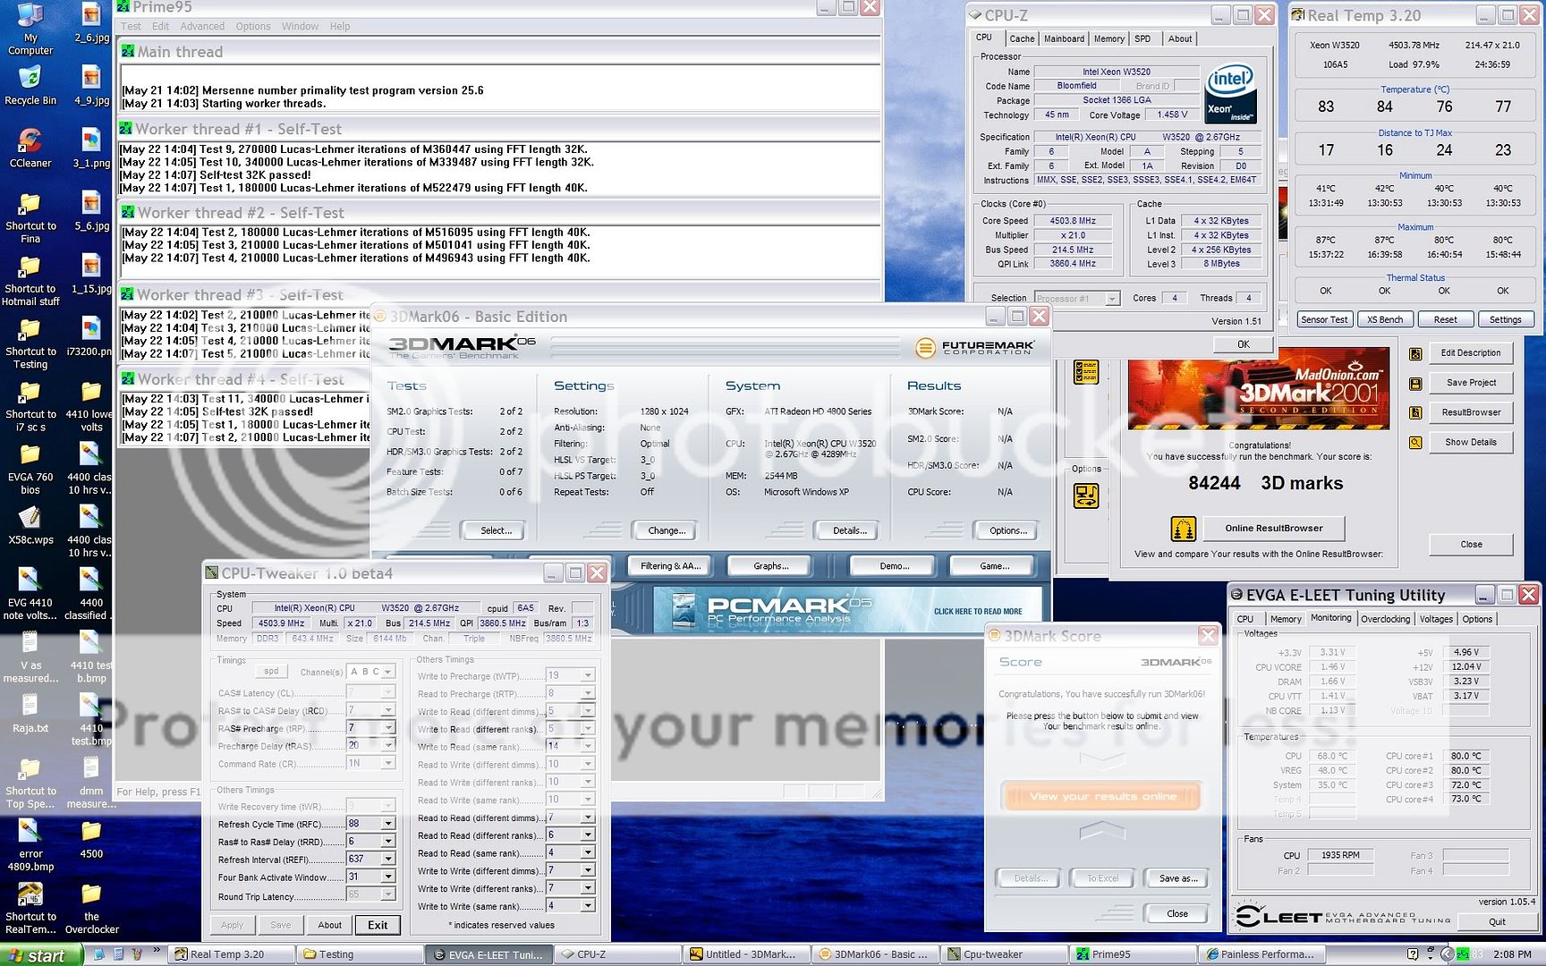This screenshot has height=966, width=1546.
Task: Click the 3DMark2001 yellow checklist icon
Action: pos(1086,371)
